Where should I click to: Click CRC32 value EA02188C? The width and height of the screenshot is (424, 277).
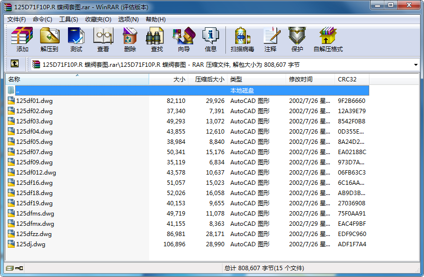pyautogui.click(x=352, y=152)
